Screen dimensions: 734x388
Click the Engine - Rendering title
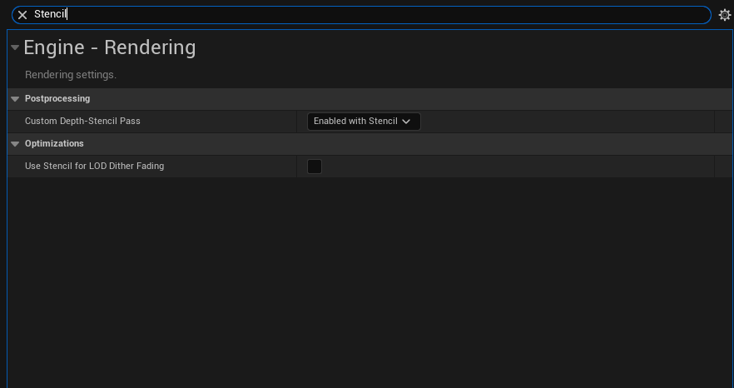(110, 47)
